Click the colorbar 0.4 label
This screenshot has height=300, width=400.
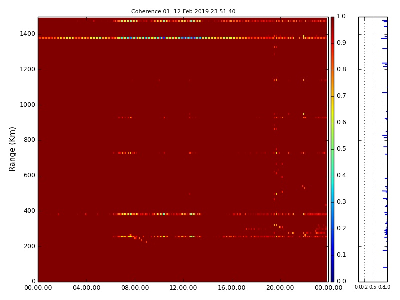(341, 176)
